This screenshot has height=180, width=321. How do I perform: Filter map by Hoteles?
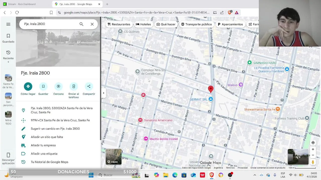tap(143, 24)
